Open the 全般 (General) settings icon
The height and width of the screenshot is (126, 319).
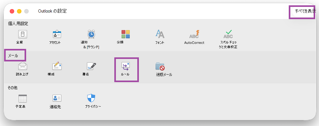[23, 34]
